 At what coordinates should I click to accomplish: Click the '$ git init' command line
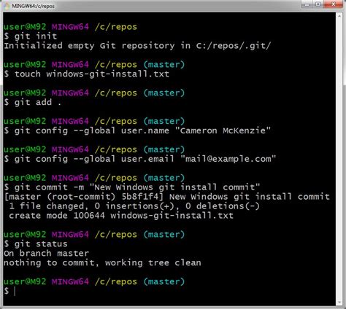tap(31, 36)
